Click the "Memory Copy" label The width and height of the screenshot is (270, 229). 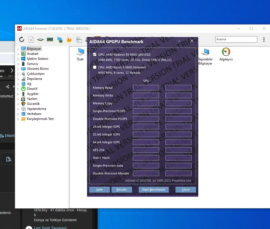click(103, 103)
